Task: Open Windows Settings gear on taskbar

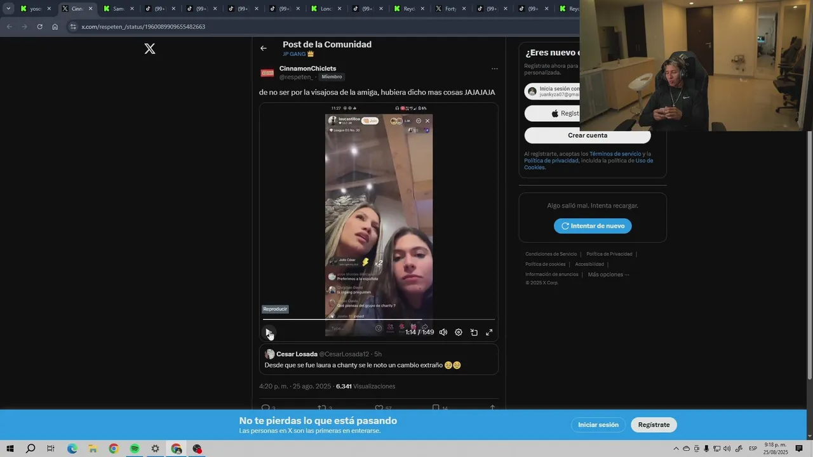Action: [155, 449]
